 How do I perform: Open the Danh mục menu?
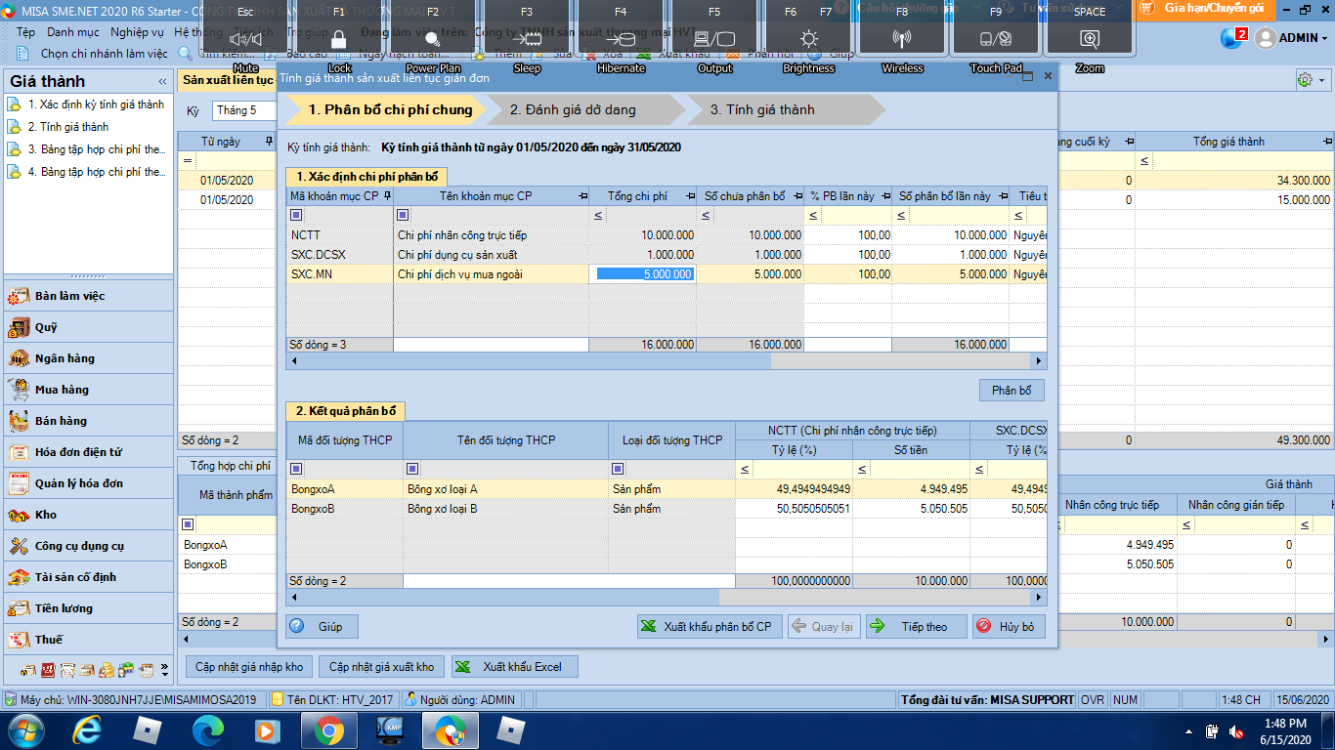click(x=72, y=32)
